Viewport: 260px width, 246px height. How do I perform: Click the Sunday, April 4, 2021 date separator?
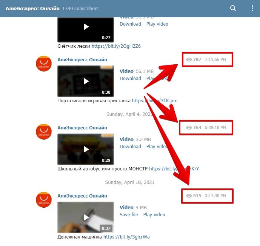[x=130, y=114]
